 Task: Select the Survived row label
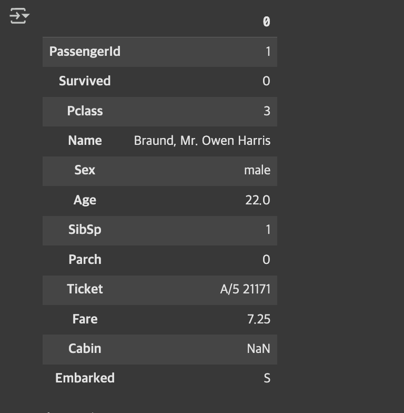coord(85,81)
